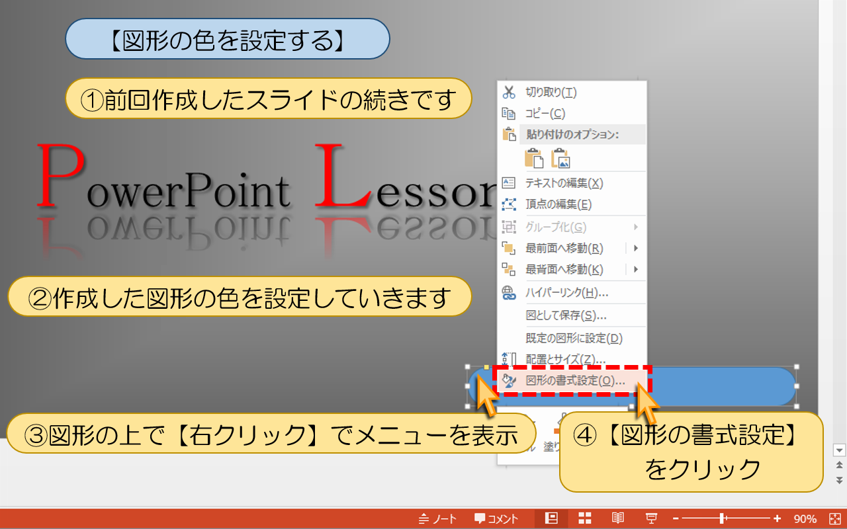Choose 図として保存 (Save as Picture)
The width and height of the screenshot is (847, 529).
click(x=572, y=315)
